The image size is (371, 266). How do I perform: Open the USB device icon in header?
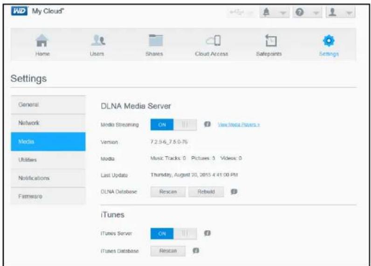[x=237, y=12]
